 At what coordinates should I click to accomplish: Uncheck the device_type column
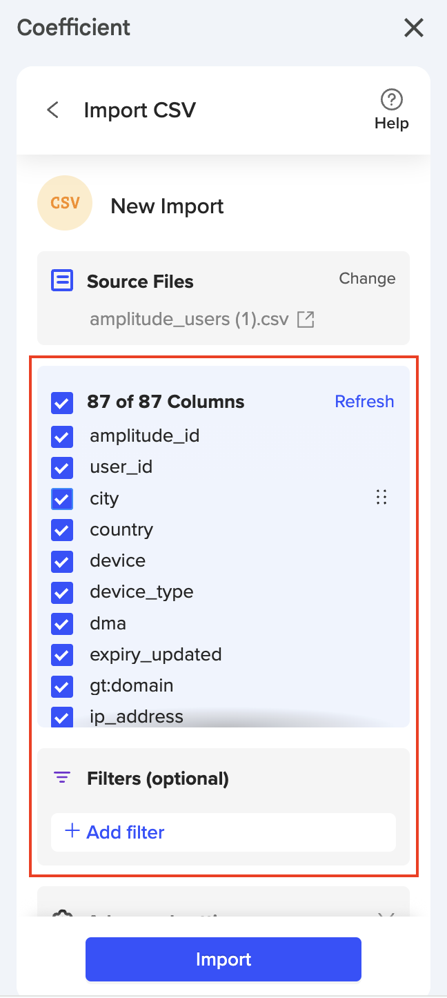coord(61,592)
